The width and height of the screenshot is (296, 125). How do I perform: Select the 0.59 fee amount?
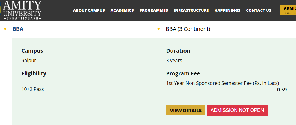pyautogui.click(x=282, y=90)
